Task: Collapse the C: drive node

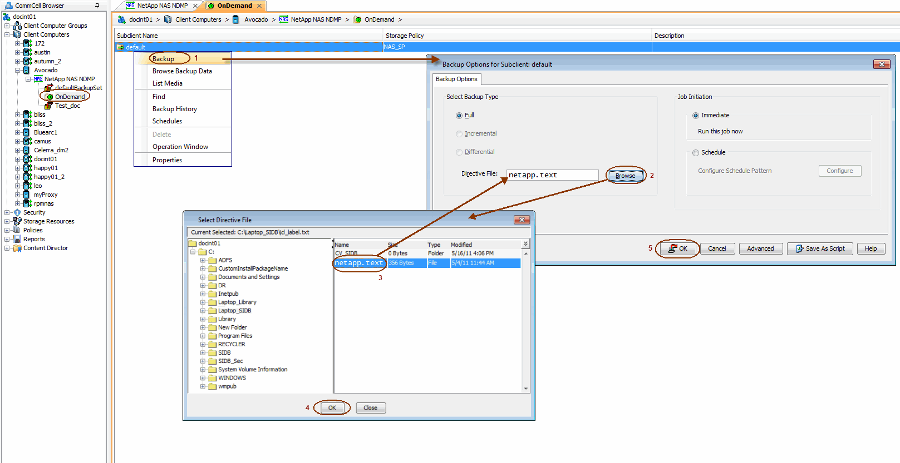Action: 193,252
